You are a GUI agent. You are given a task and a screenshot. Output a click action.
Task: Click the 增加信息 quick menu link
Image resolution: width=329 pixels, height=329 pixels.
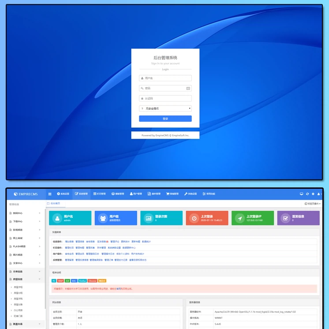[x=69, y=242]
